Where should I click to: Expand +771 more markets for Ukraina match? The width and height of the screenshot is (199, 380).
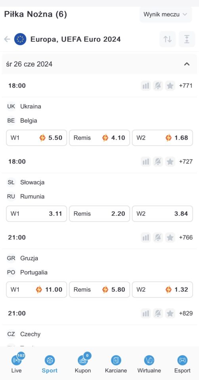pos(186,86)
